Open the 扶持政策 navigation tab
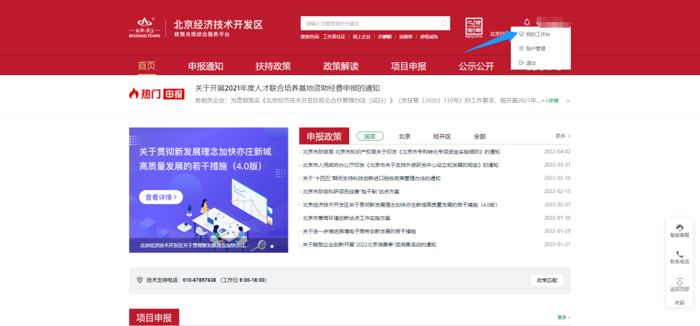Screen dimensions: 700x326 (x=274, y=66)
